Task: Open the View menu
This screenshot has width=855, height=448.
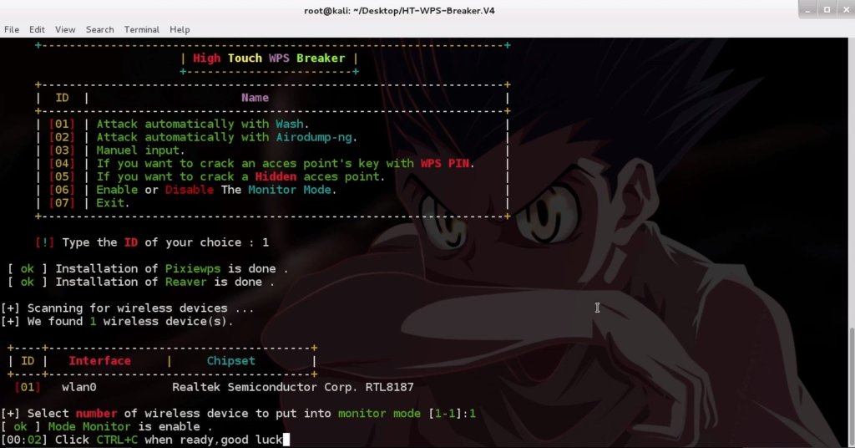Action: tap(65, 29)
